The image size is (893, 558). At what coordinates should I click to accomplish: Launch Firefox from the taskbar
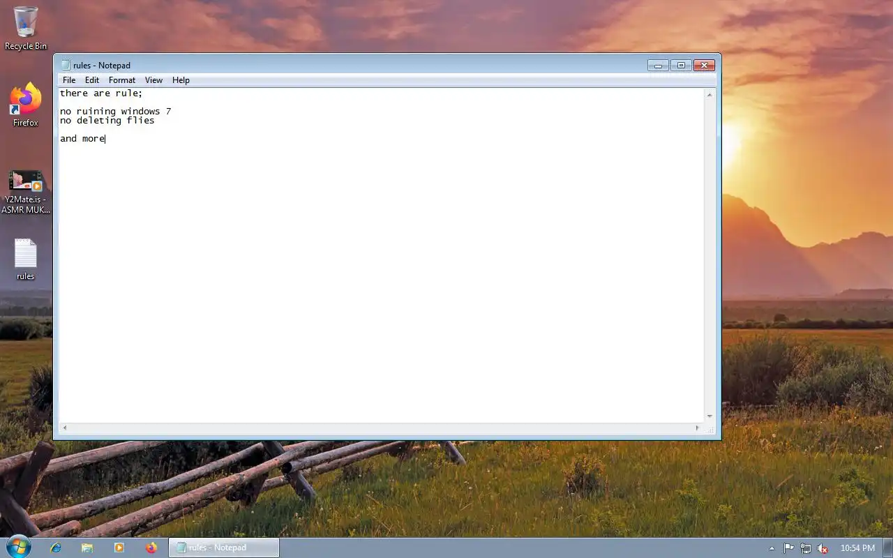151,548
